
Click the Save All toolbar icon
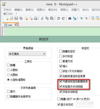(21, 18)
